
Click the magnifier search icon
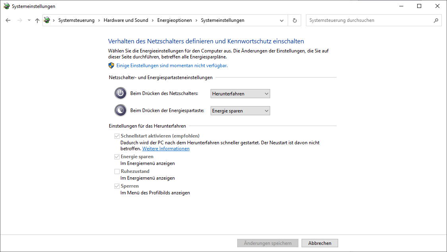436,20
